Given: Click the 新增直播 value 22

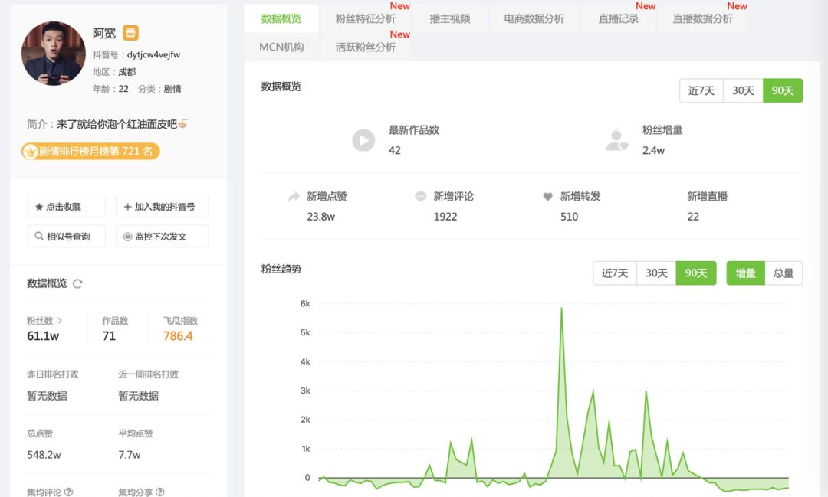Looking at the screenshot, I should coord(693,217).
